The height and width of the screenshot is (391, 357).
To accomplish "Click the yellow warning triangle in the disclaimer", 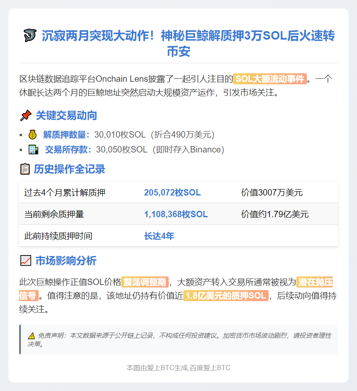I will point(31,336).
